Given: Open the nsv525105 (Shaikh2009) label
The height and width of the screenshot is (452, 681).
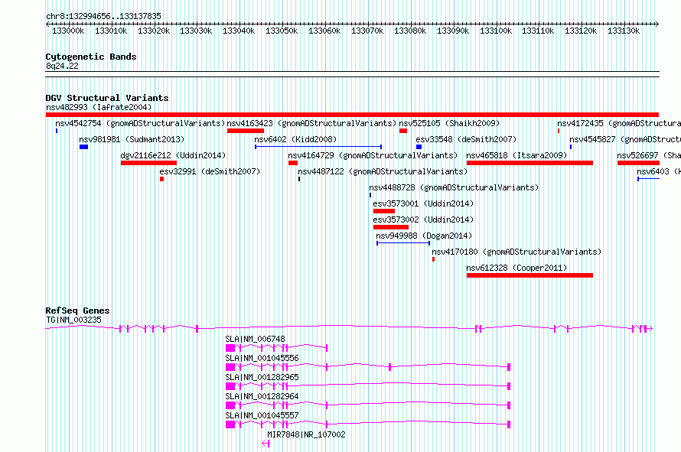Looking at the screenshot, I should pyautogui.click(x=449, y=123).
